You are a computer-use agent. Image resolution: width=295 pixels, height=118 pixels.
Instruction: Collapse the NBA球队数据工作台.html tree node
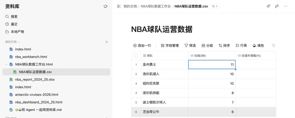click(6, 64)
